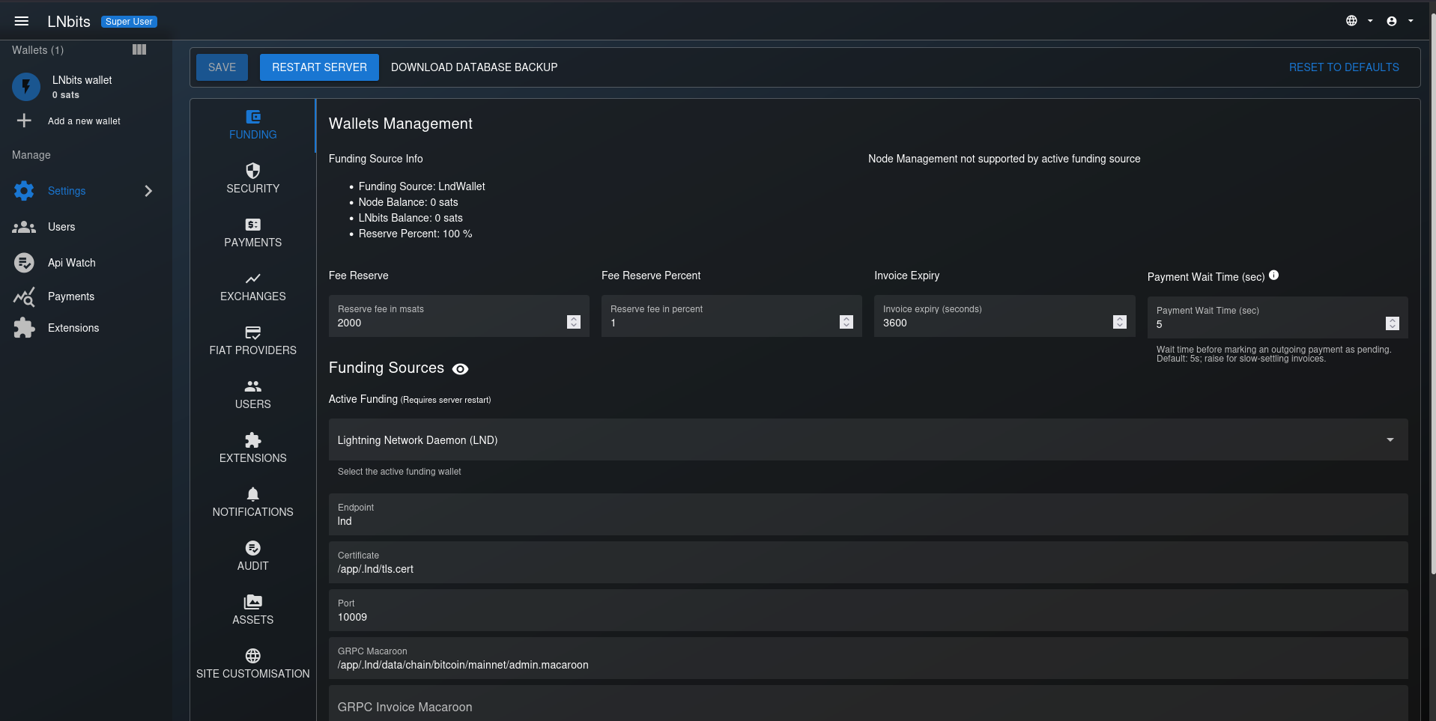The height and width of the screenshot is (721, 1436).
Task: Expand the Settings submenu chevron
Action: [x=148, y=191]
